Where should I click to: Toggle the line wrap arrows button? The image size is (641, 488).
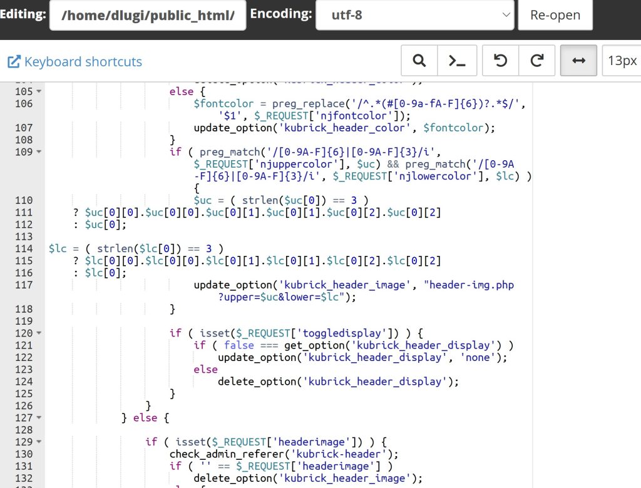click(x=579, y=61)
